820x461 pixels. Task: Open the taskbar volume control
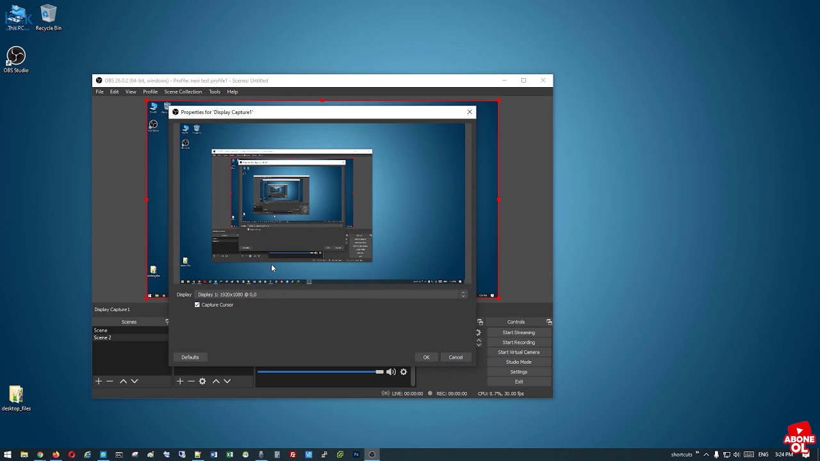pyautogui.click(x=736, y=455)
